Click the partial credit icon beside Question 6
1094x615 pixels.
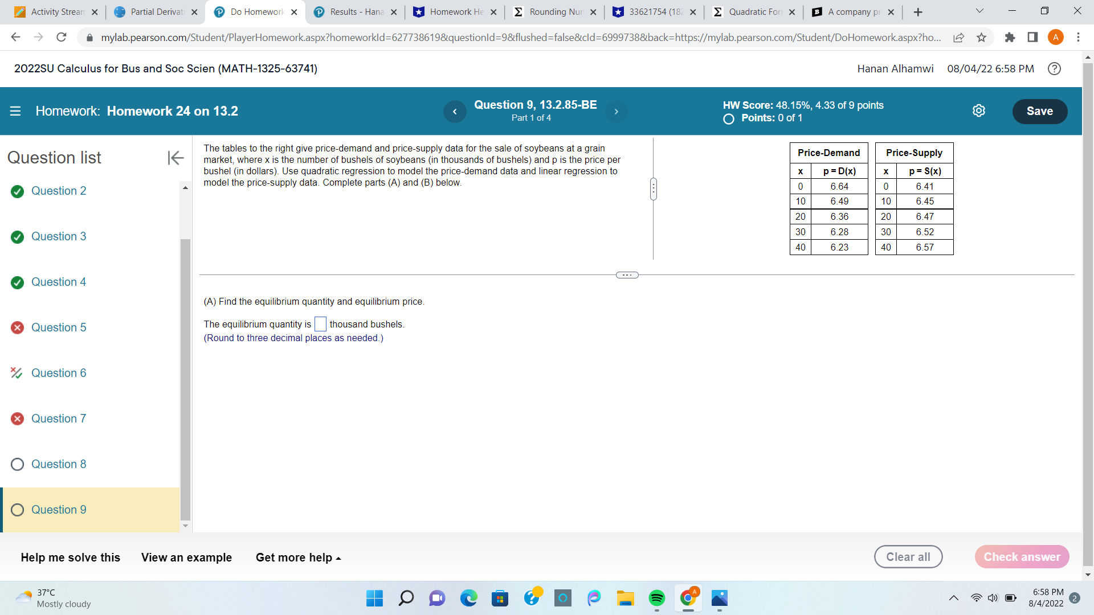click(16, 373)
